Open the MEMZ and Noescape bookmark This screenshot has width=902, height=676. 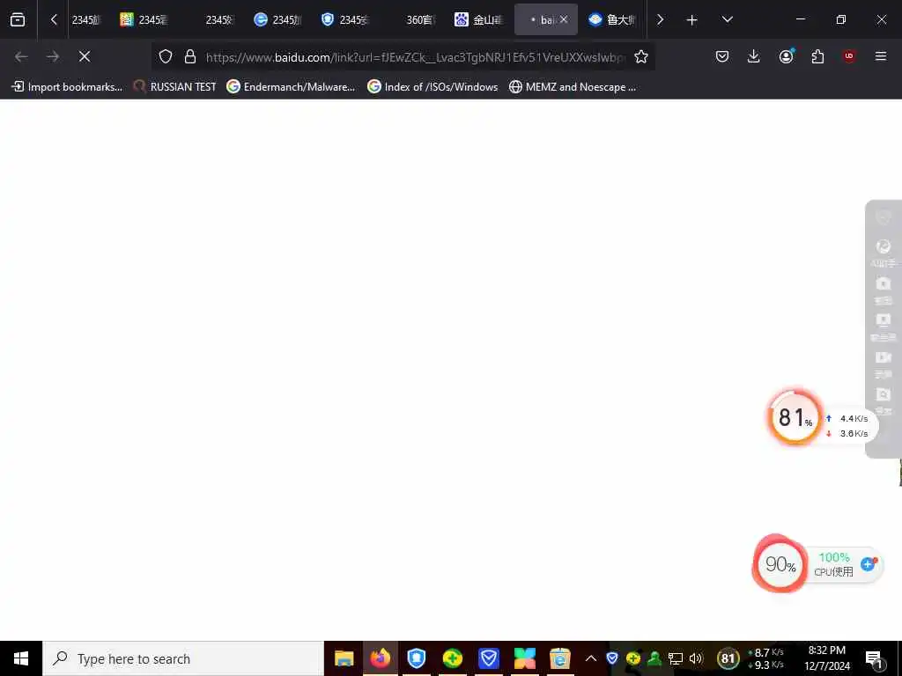(x=573, y=87)
